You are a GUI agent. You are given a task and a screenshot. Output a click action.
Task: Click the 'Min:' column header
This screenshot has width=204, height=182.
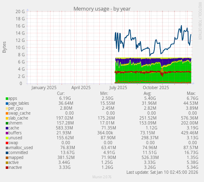coord(104,93)
